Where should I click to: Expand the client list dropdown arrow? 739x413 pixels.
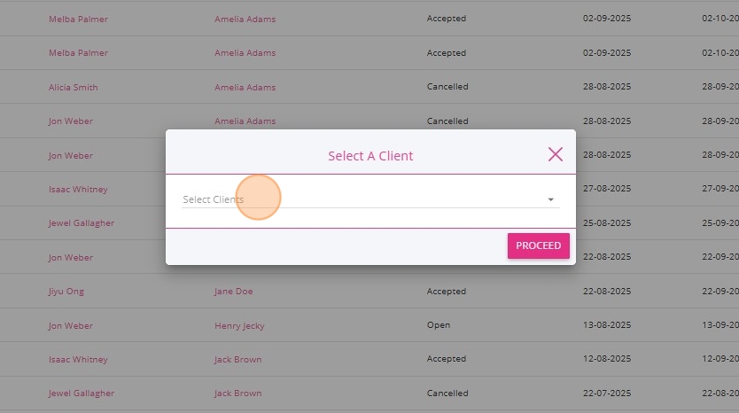[x=550, y=200]
